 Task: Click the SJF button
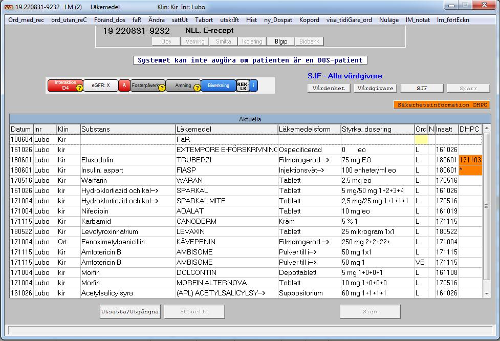(x=422, y=89)
